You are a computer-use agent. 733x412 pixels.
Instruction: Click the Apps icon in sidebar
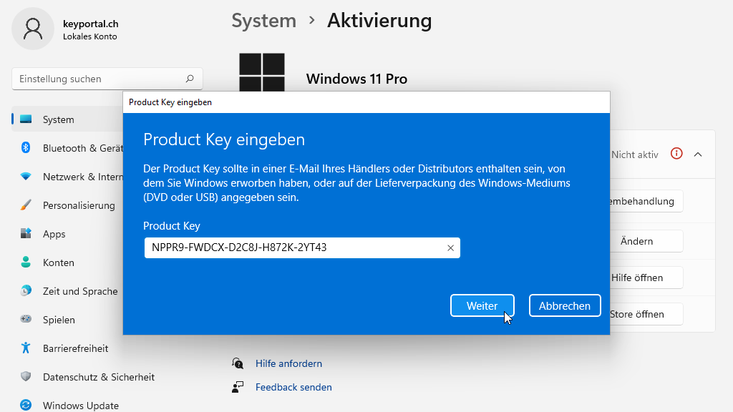[26, 234]
